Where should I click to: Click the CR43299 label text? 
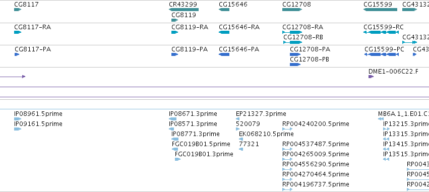coord(183,5)
